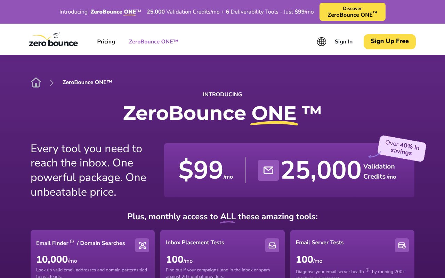
Task: Click the Sign Up Free button
Action: (x=389, y=42)
